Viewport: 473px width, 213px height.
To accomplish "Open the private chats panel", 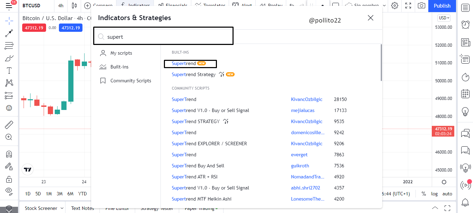I will [465, 150].
